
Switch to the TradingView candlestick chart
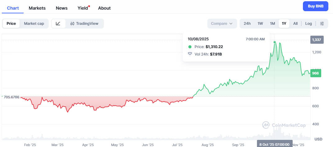tap(84, 24)
